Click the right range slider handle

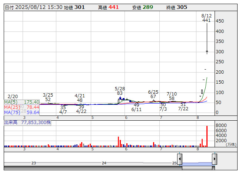click(214, 159)
